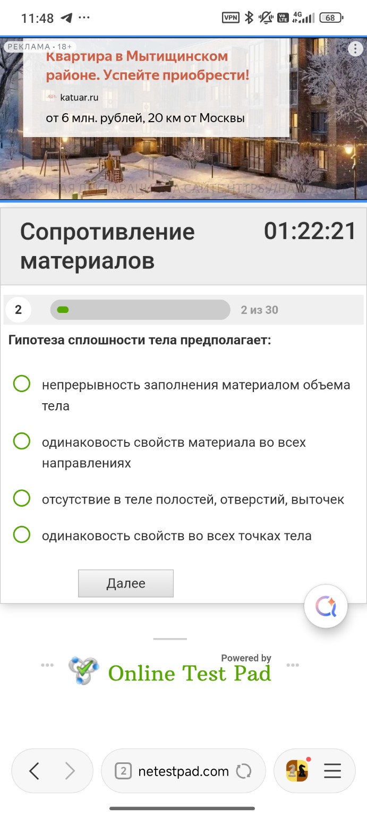Select option 'отсутствие в теле полостей, отверстий, выточек'
This screenshot has width=367, height=816.
point(21,498)
